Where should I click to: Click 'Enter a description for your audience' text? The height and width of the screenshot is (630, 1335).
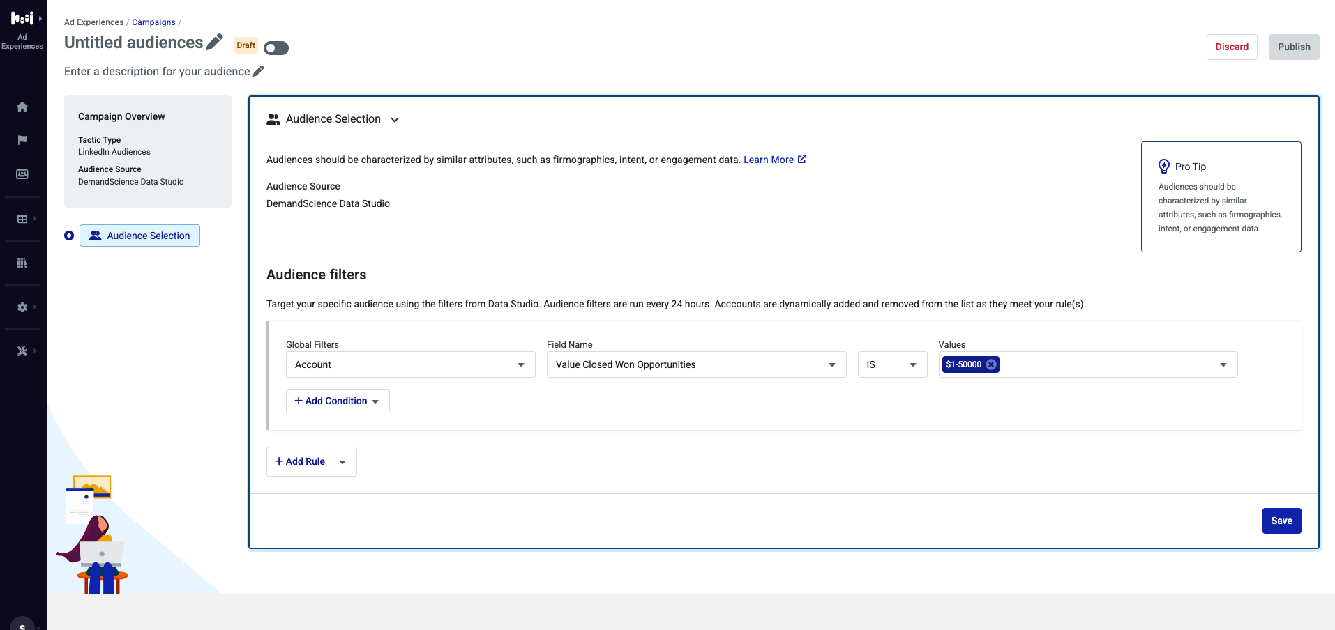[x=157, y=71]
